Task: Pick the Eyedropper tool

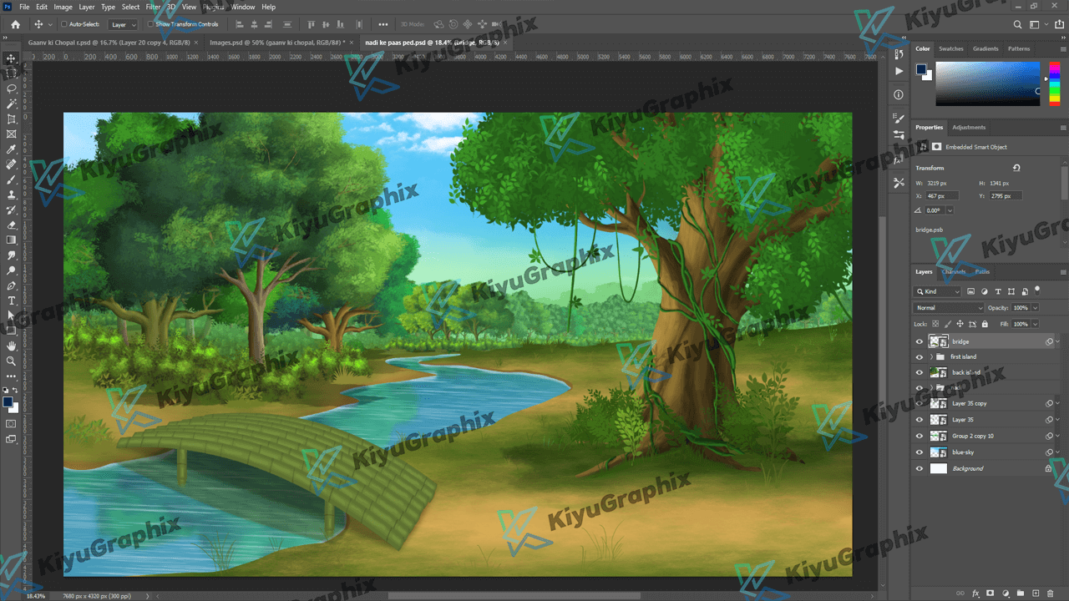Action: (x=12, y=149)
